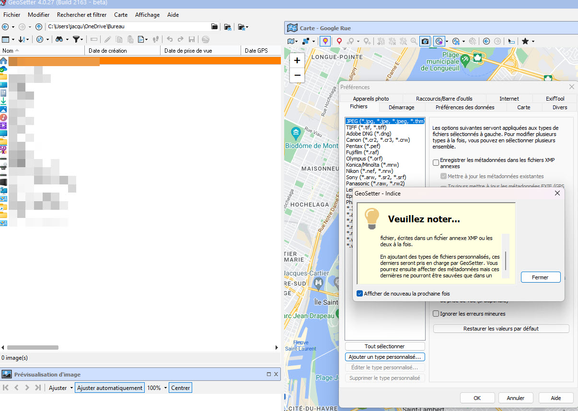Switch to the 'Préférences des données' tab
The width and height of the screenshot is (578, 411).
[x=465, y=107]
